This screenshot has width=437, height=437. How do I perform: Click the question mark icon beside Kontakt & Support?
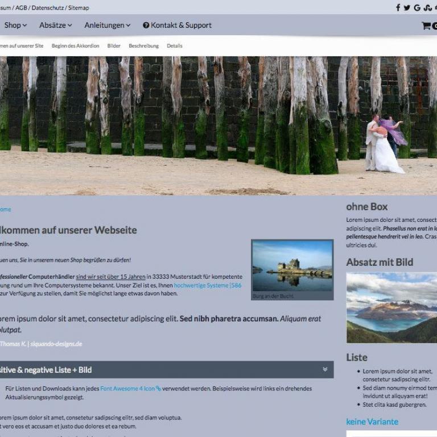146,26
